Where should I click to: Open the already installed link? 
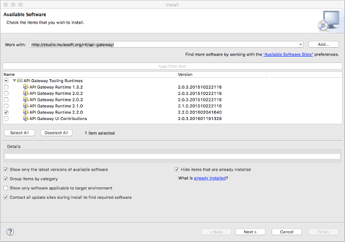click(210, 178)
